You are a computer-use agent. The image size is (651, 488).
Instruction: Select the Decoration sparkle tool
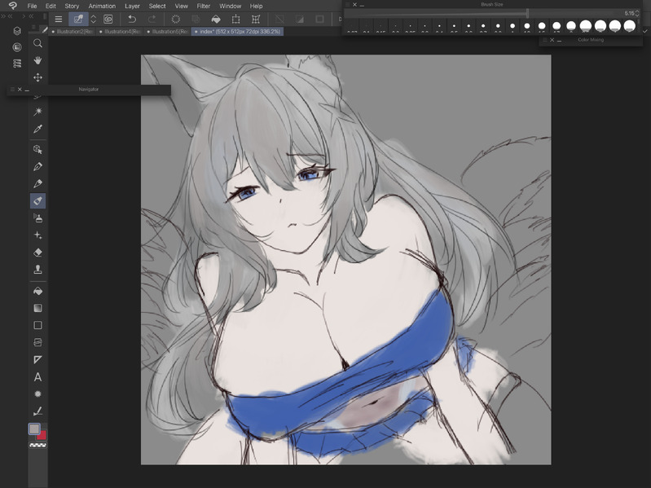pos(37,235)
